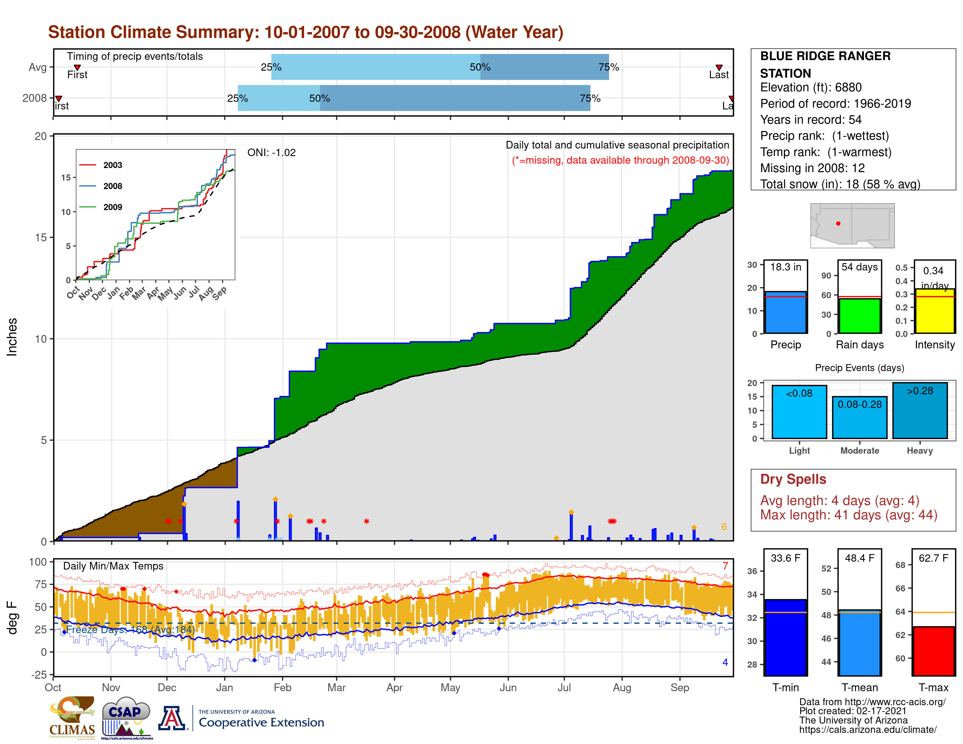Click 'Elevation (ft): 6880' text

[810, 87]
